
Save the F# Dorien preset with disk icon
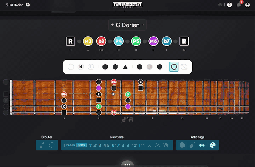[x=28, y=5]
